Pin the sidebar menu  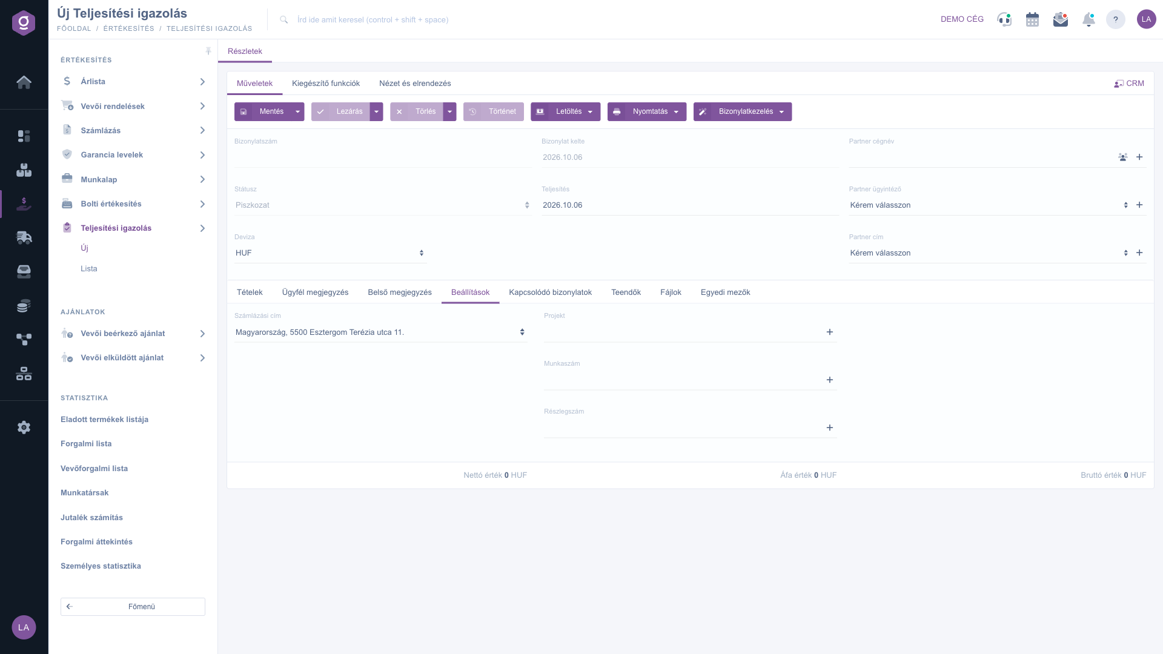(x=208, y=51)
